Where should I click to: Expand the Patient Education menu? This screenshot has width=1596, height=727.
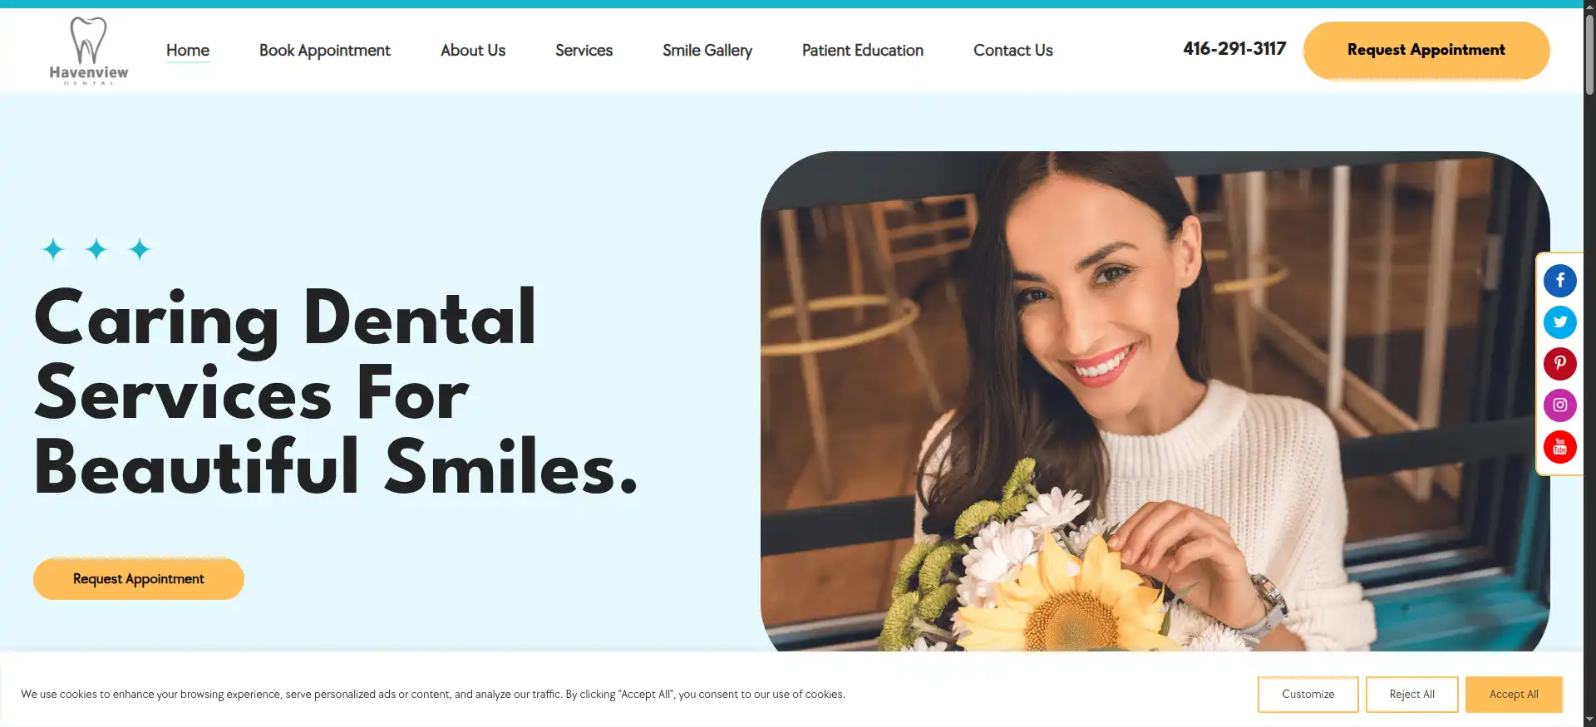tap(863, 50)
